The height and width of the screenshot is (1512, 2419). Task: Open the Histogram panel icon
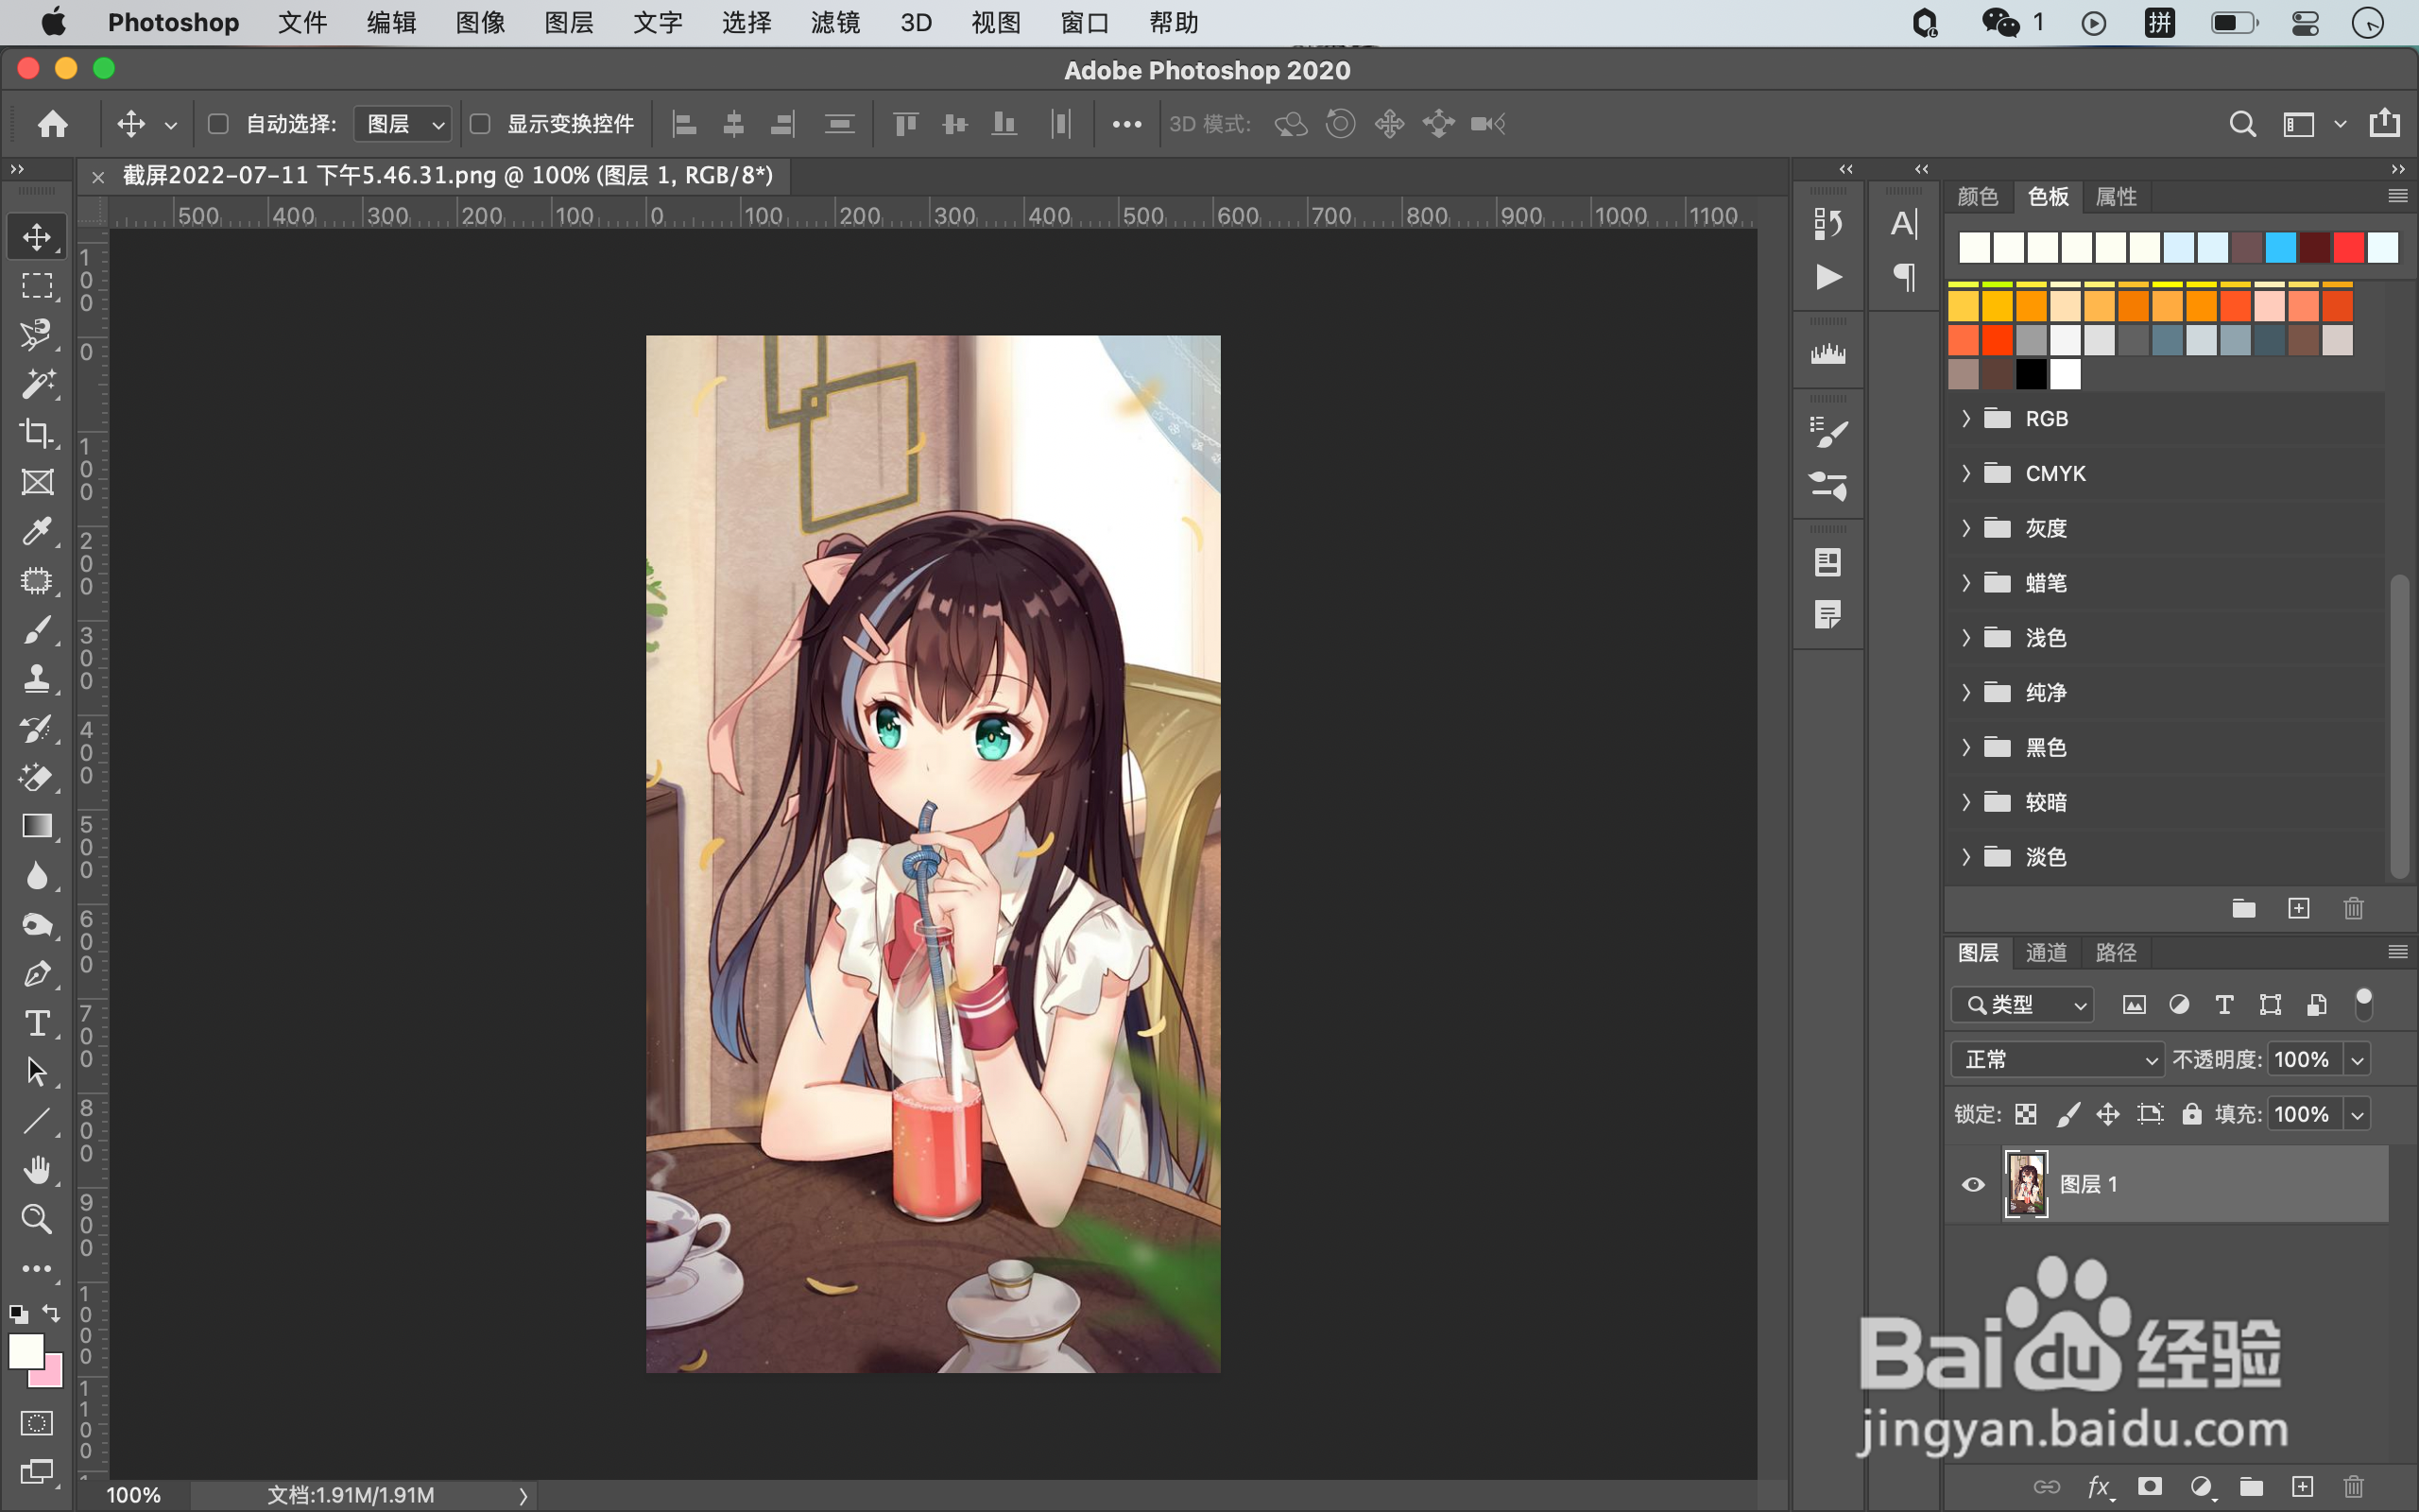(1827, 354)
